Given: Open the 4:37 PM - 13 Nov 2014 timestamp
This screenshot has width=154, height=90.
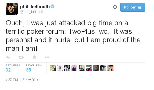Looking at the screenshot, I should tap(22, 80).
